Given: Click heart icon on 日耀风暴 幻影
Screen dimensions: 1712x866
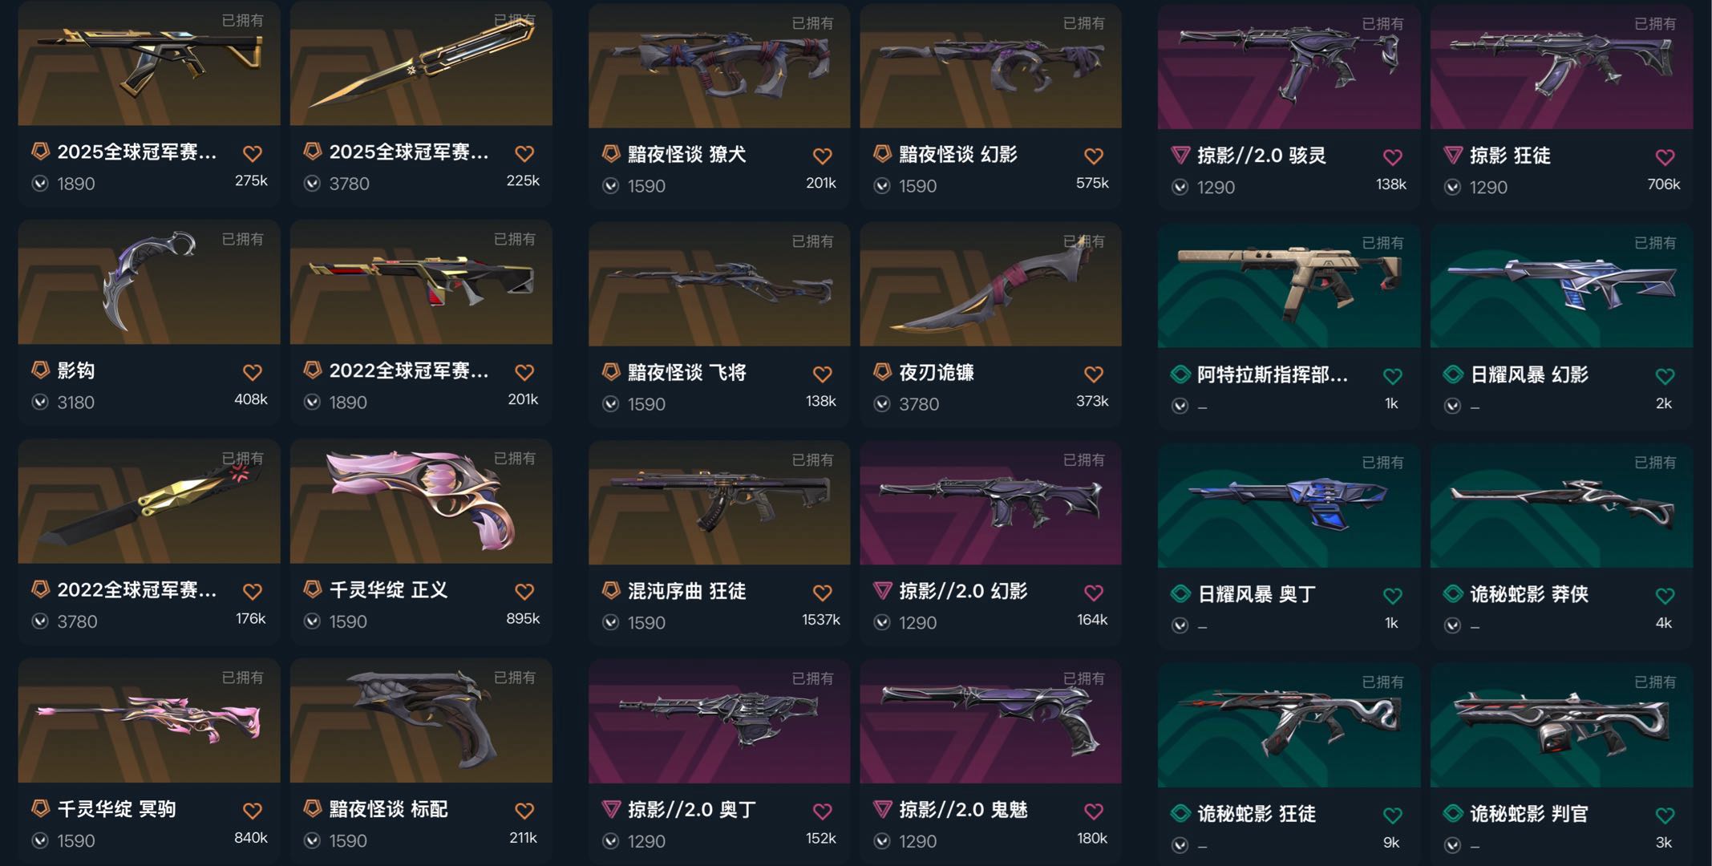Looking at the screenshot, I should (x=1665, y=376).
